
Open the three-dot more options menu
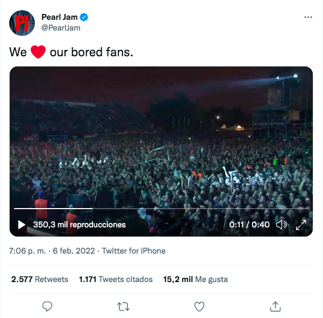pos(308,17)
